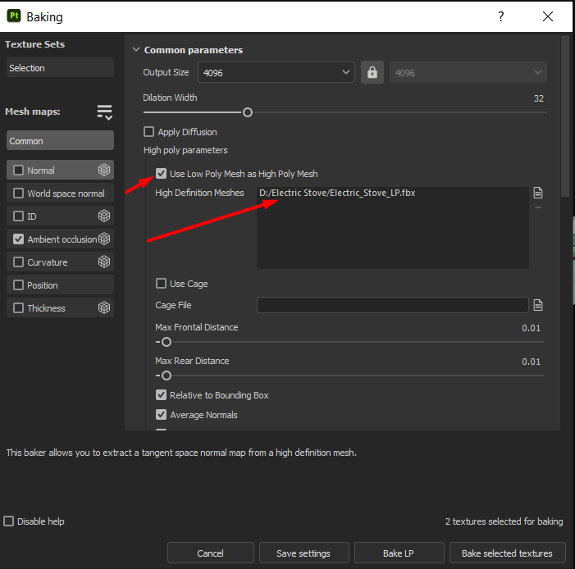Viewport: 575px width, 569px height.
Task: Select the Common mesh maps item
Action: pyautogui.click(x=59, y=141)
